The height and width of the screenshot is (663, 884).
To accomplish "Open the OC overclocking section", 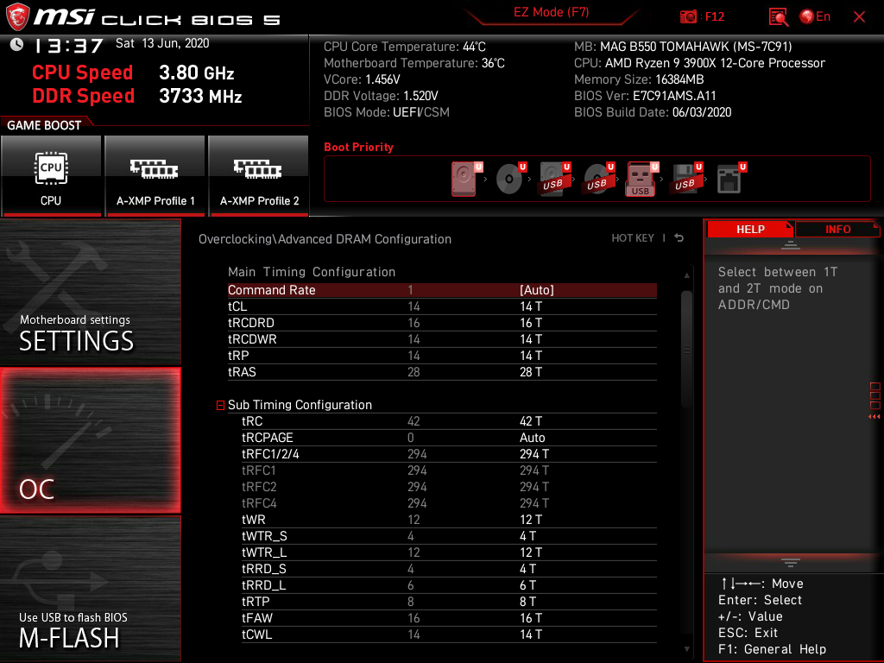I will (x=90, y=441).
